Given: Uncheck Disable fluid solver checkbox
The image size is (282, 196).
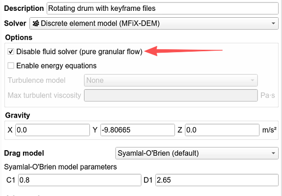Looking at the screenshot, I should click(x=11, y=52).
